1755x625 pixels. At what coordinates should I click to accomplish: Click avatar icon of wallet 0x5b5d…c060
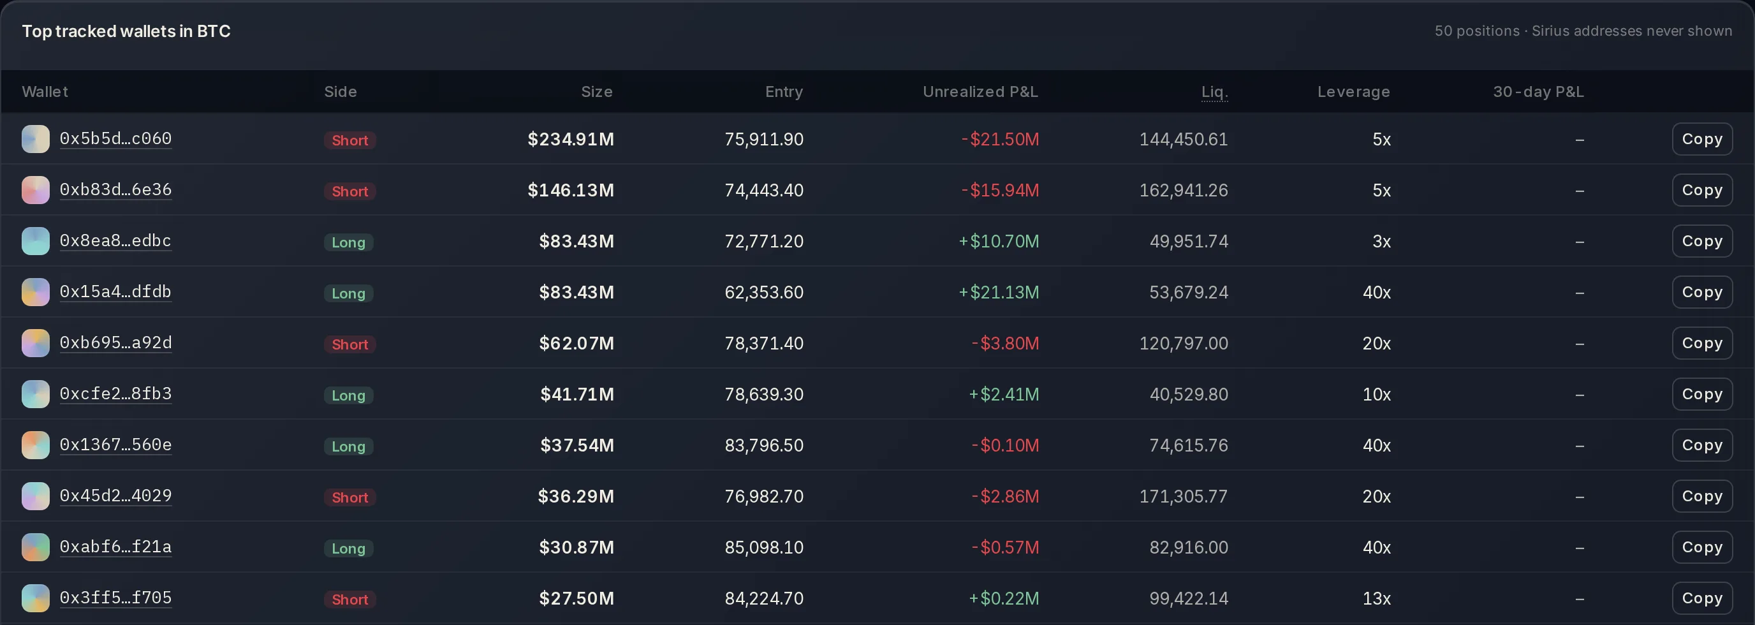tap(36, 139)
